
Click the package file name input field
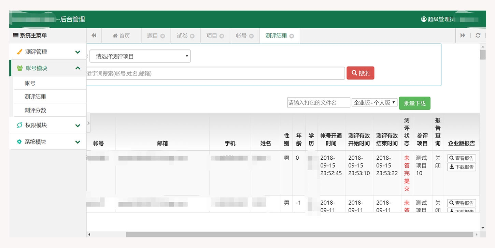pyautogui.click(x=319, y=103)
